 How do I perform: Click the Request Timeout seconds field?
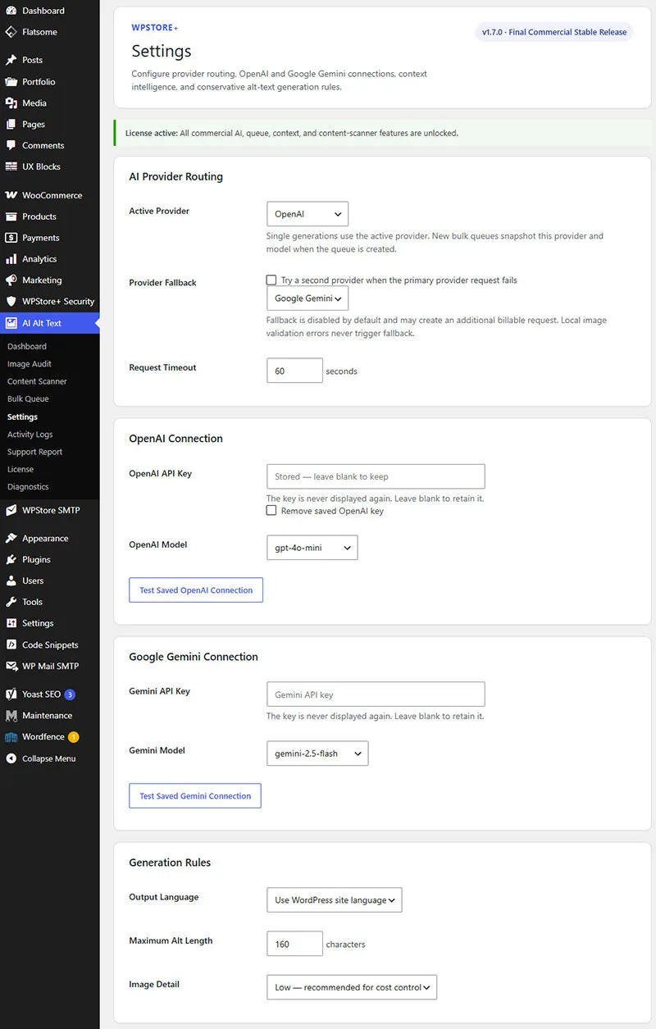pyautogui.click(x=295, y=371)
